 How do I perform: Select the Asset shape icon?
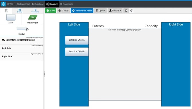pos(11,17)
